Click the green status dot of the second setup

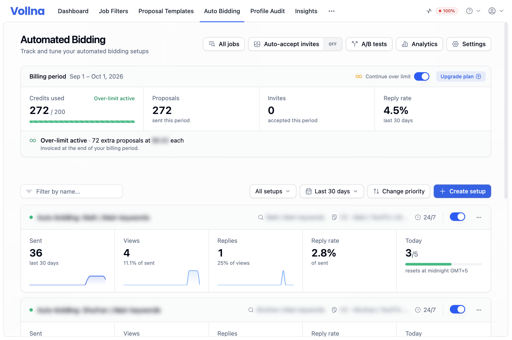pos(31,310)
